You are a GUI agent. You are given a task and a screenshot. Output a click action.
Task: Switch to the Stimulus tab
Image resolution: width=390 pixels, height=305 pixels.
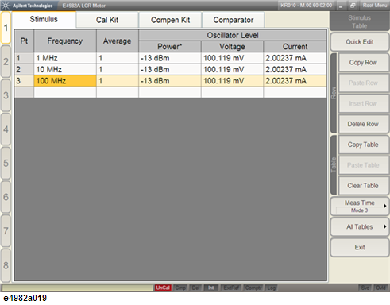click(44, 20)
